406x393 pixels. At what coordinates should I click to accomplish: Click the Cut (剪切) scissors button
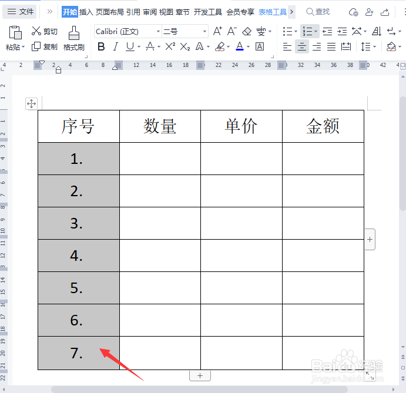(x=44, y=31)
